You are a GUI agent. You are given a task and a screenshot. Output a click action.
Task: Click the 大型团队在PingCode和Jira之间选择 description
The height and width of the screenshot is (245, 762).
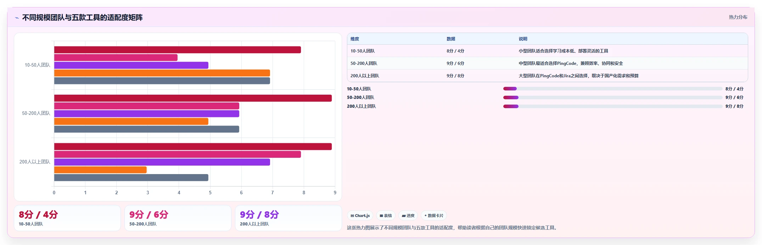578,76
